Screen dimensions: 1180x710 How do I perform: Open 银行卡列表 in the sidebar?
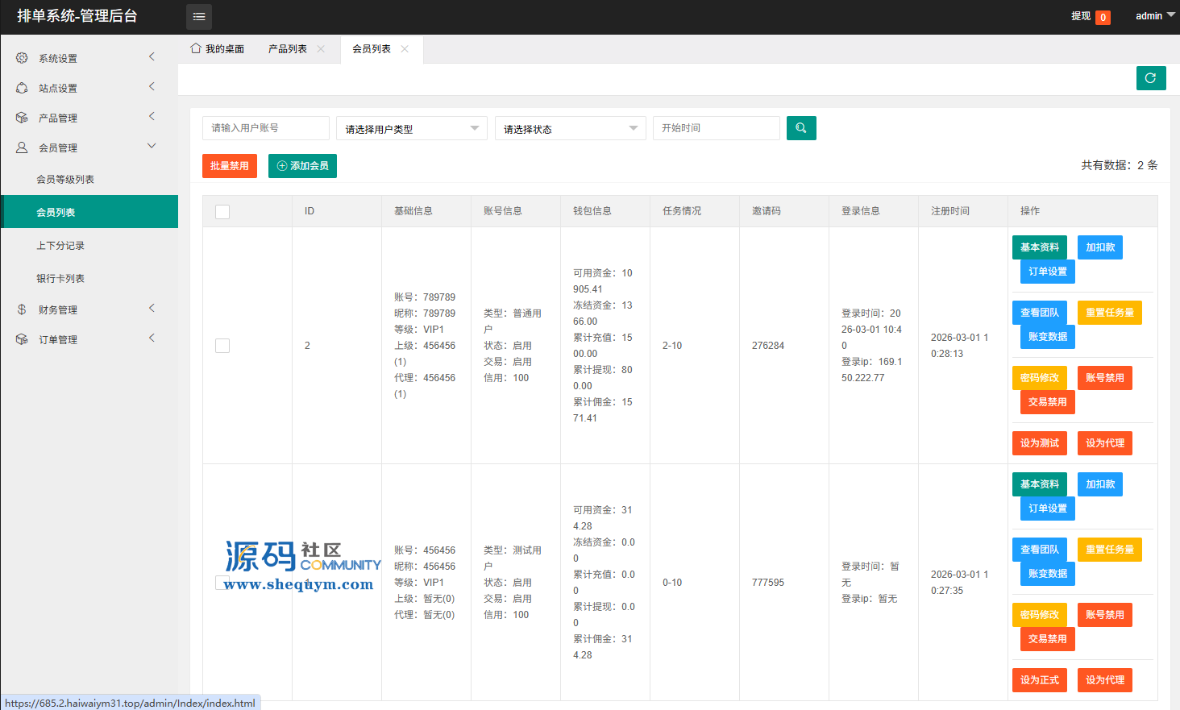click(60, 278)
